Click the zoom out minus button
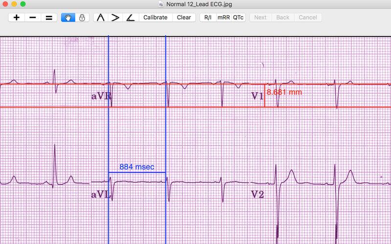 [33, 18]
